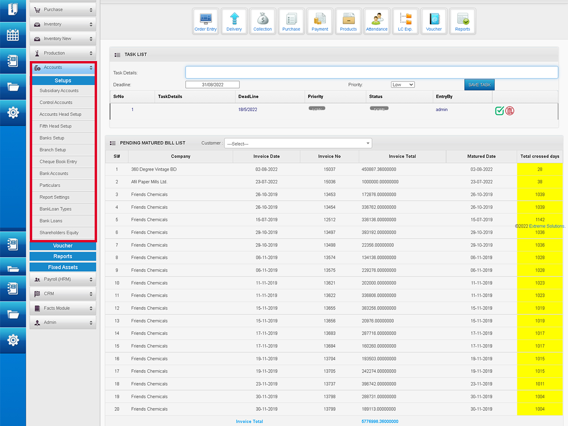Screen dimensions: 568x426
Task: Collapse the Accounts menu section
Action: [63, 68]
